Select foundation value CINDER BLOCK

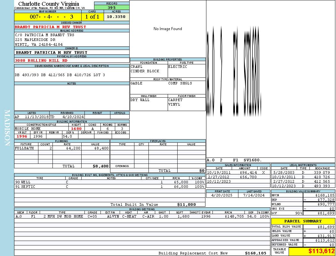pyautogui.click(x=145, y=71)
